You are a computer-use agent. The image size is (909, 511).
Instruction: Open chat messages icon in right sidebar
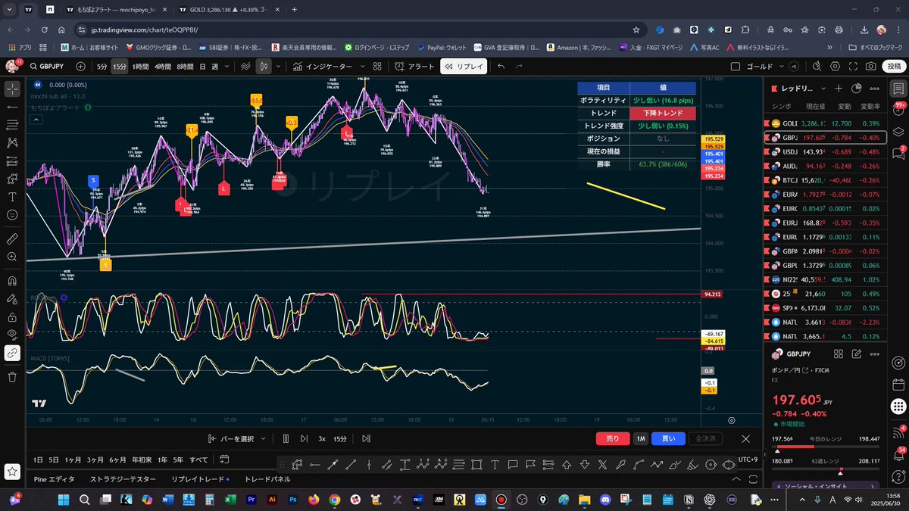898,155
